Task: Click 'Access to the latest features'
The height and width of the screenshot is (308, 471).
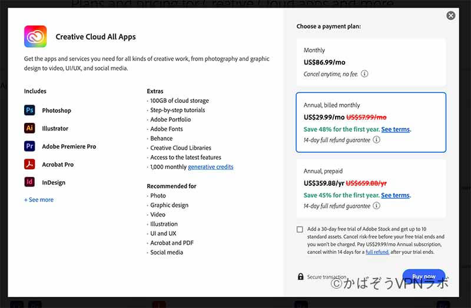Action: [x=185, y=157]
